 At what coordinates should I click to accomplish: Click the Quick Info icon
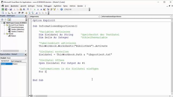pyautogui.click(x=9, y=13)
